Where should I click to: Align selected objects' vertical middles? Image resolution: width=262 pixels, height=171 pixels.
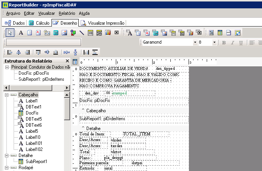[47, 52]
